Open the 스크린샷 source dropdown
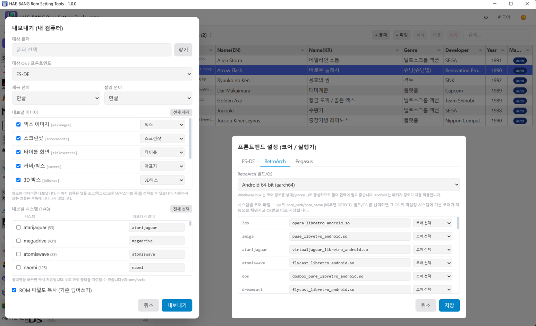The height and width of the screenshot is (326, 536). click(x=162, y=138)
